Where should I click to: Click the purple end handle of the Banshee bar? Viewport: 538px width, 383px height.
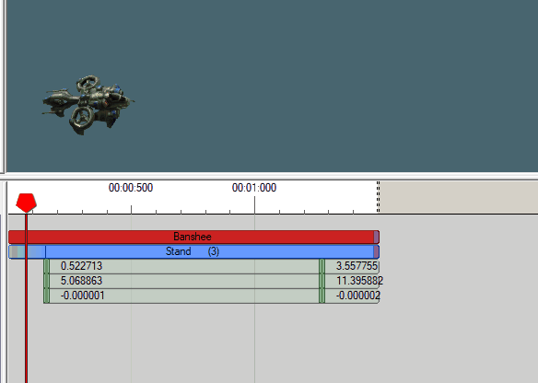pyautogui.click(x=377, y=237)
